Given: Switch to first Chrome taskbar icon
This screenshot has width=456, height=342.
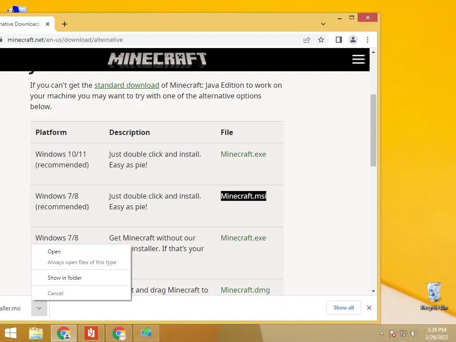Looking at the screenshot, I should pos(64,333).
